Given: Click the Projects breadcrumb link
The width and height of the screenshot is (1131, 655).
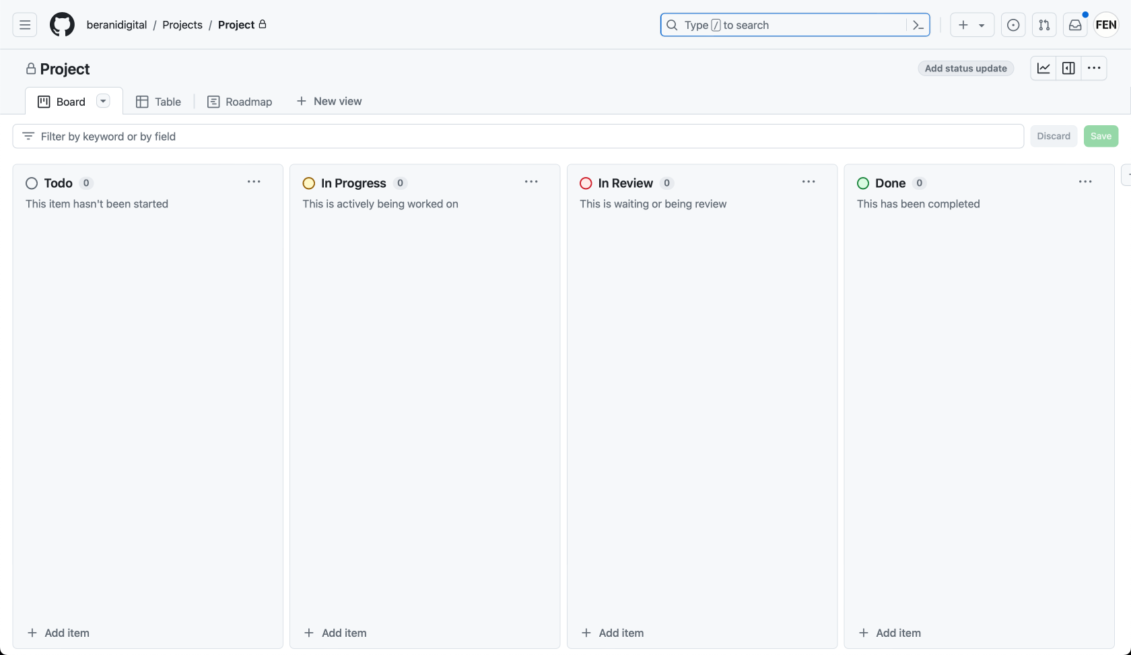Looking at the screenshot, I should point(182,25).
